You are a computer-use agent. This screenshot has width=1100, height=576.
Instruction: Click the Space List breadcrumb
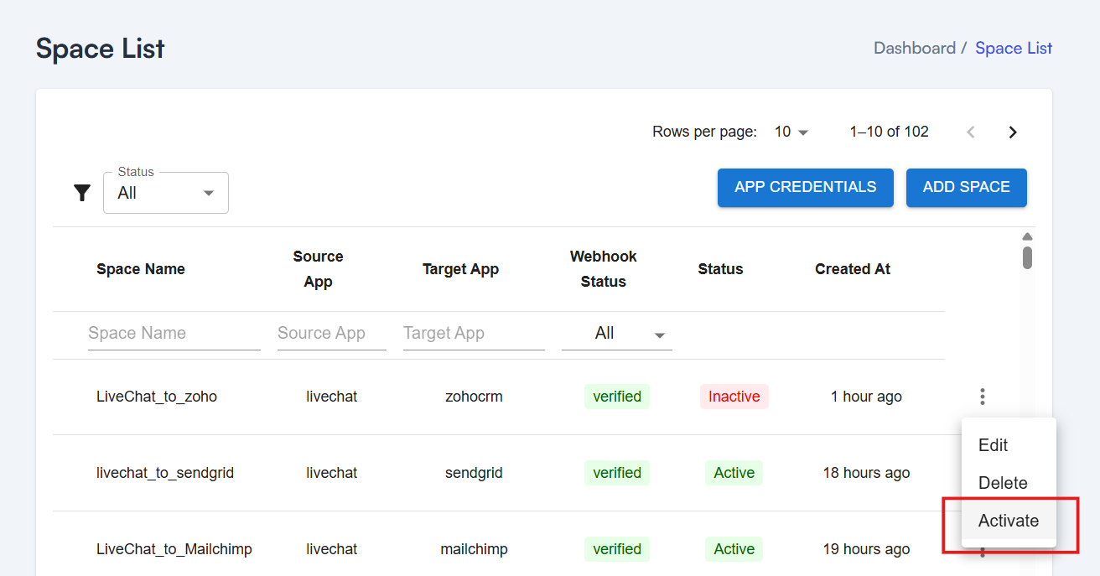tap(1014, 48)
